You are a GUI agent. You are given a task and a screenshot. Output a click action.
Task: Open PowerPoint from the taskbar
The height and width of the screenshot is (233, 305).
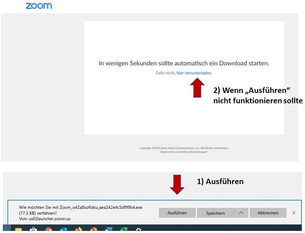tap(94, 230)
